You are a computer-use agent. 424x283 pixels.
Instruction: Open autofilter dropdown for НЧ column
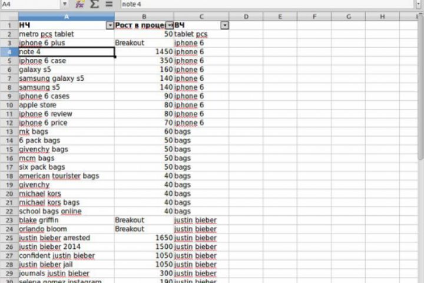110,25
